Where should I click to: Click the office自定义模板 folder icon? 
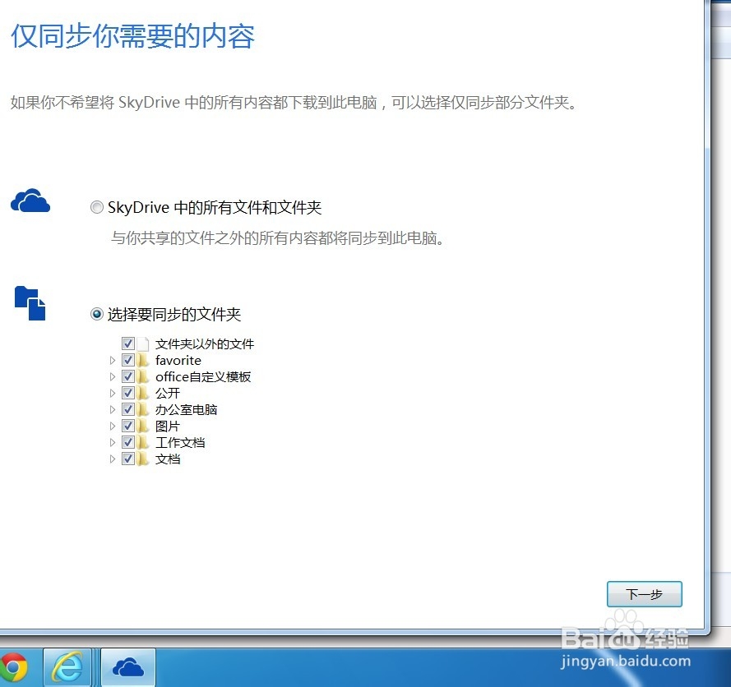pos(143,376)
